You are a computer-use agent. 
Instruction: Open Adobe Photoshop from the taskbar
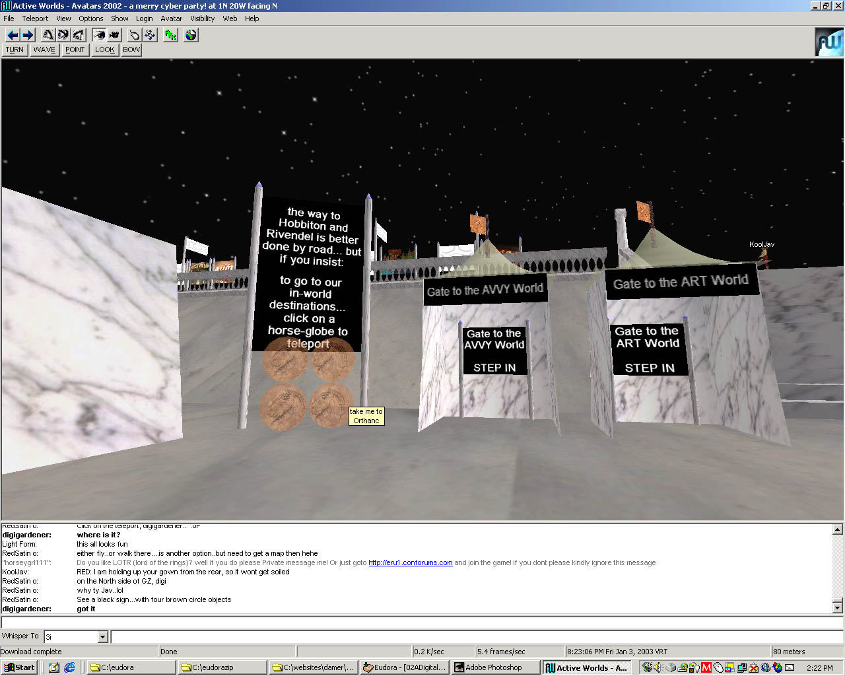pos(494,667)
